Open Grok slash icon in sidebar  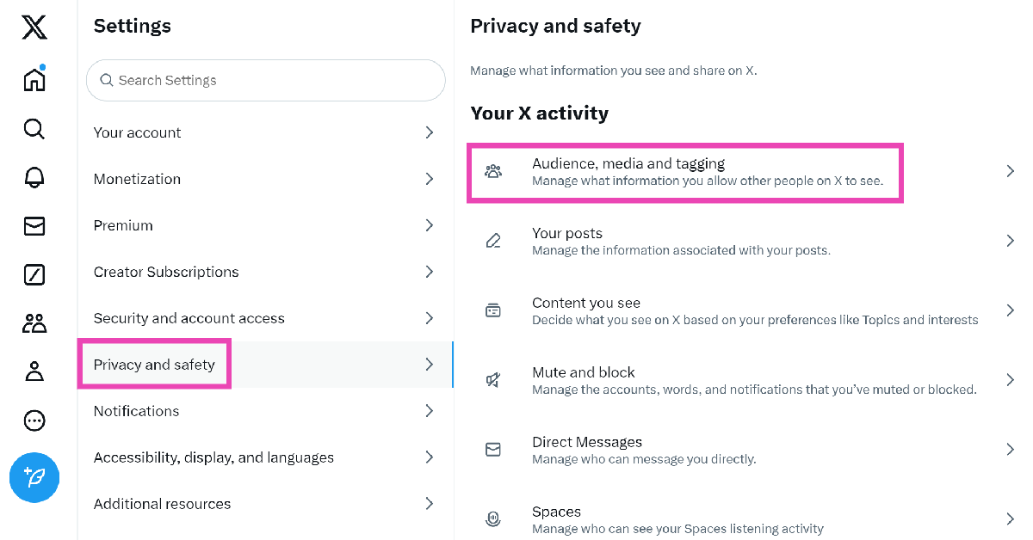(x=34, y=275)
